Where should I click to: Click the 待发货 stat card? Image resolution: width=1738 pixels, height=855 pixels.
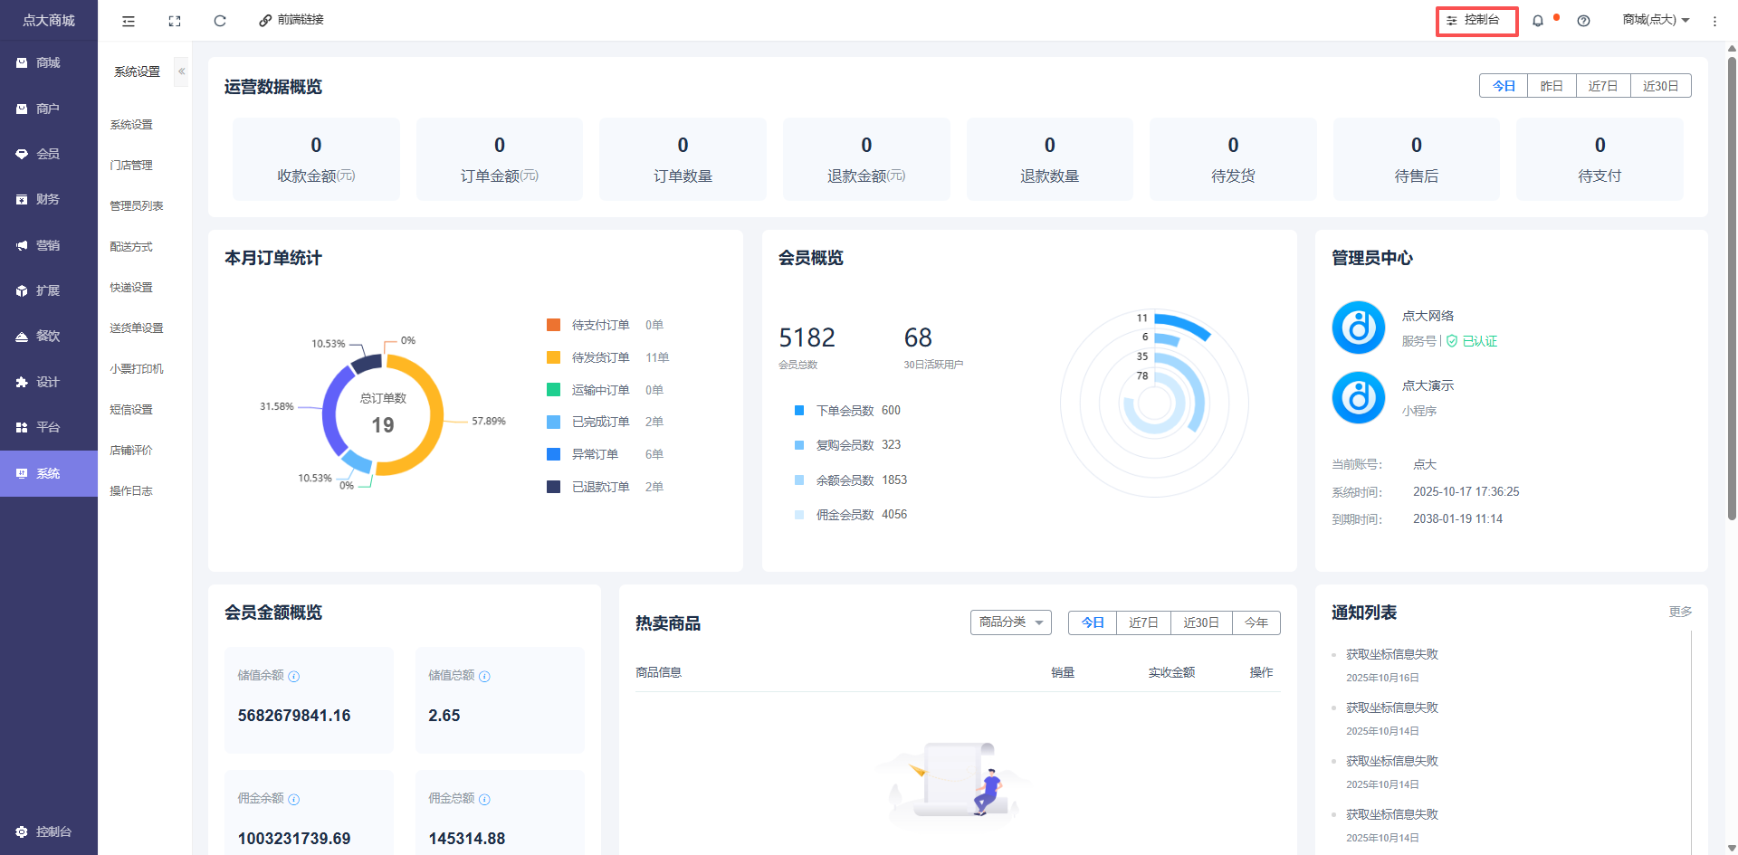(1233, 159)
